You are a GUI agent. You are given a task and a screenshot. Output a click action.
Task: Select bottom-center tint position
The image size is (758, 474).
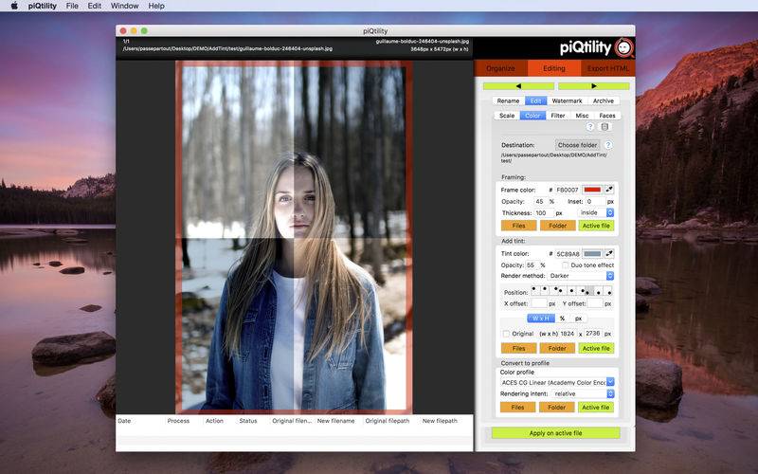pos(599,290)
